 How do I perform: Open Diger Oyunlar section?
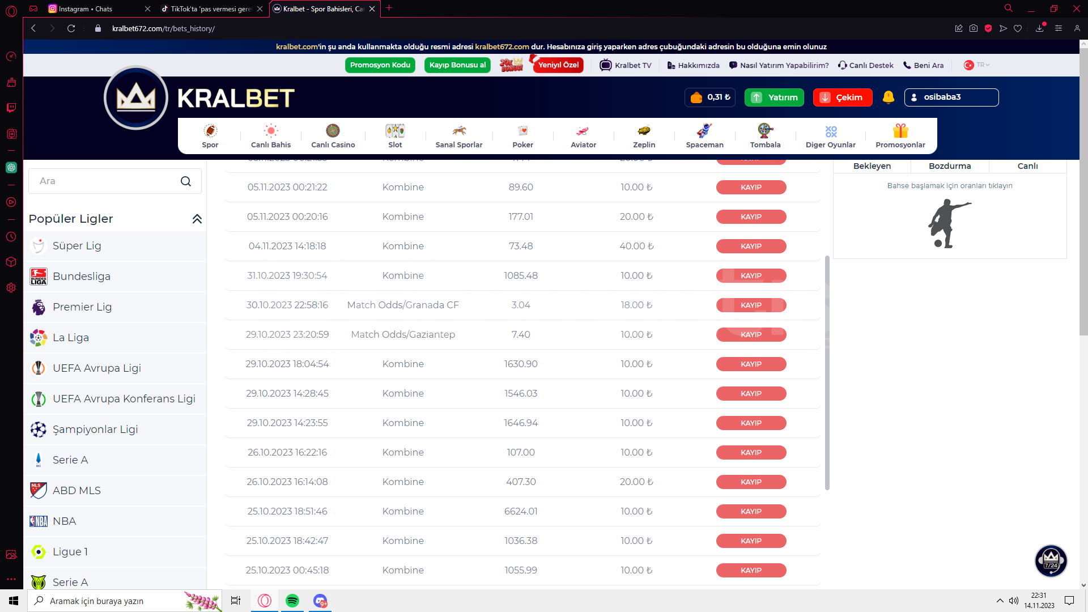click(831, 136)
